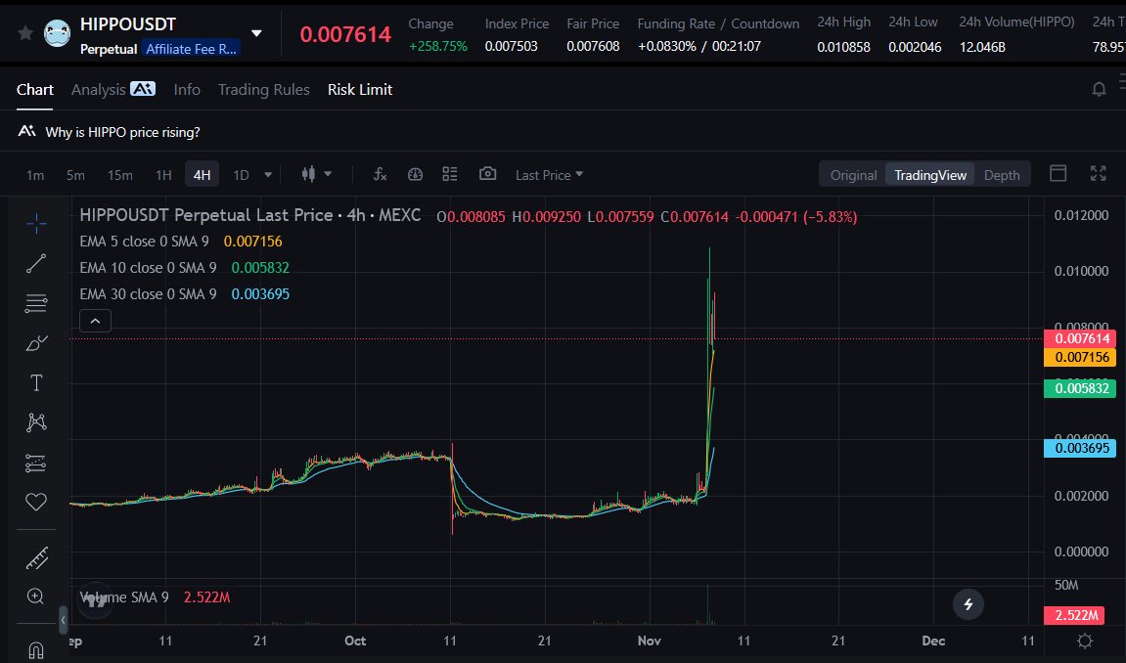Image resolution: width=1126 pixels, height=663 pixels.
Task: Take a chart screenshot with the camera icon
Action: click(487, 174)
